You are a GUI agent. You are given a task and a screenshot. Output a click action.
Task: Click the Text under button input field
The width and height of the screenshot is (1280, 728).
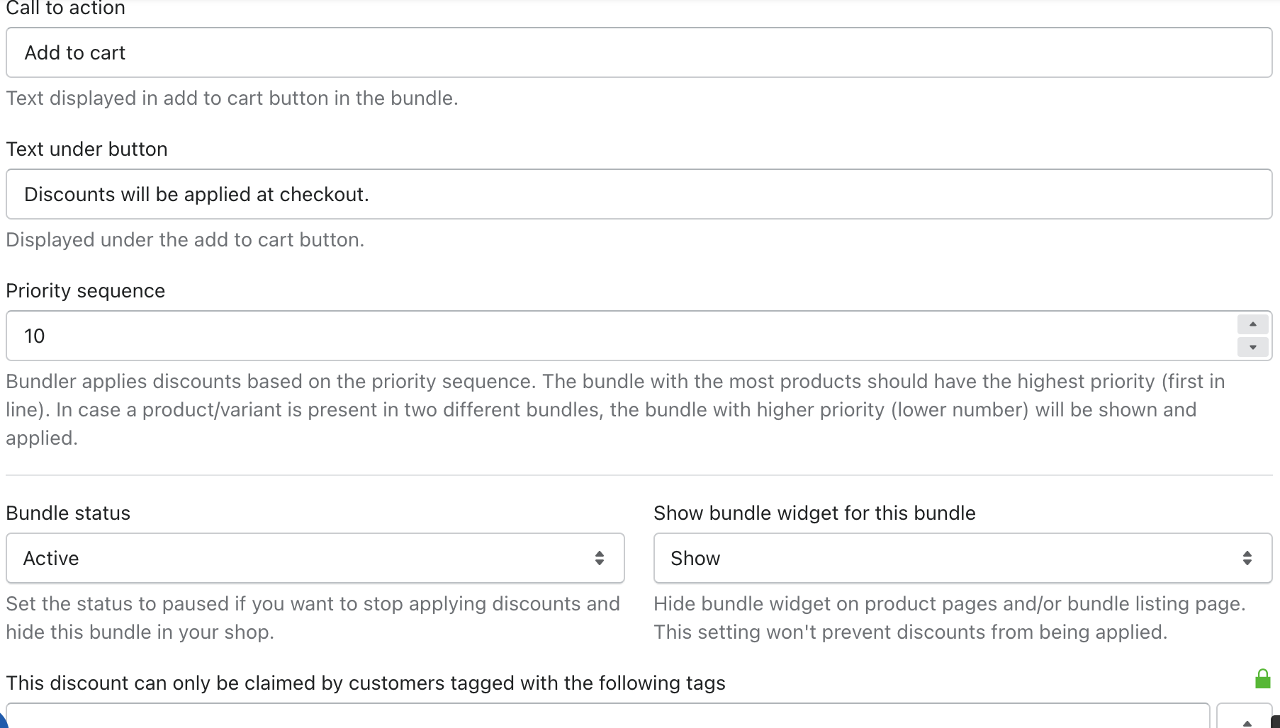pyautogui.click(x=639, y=194)
